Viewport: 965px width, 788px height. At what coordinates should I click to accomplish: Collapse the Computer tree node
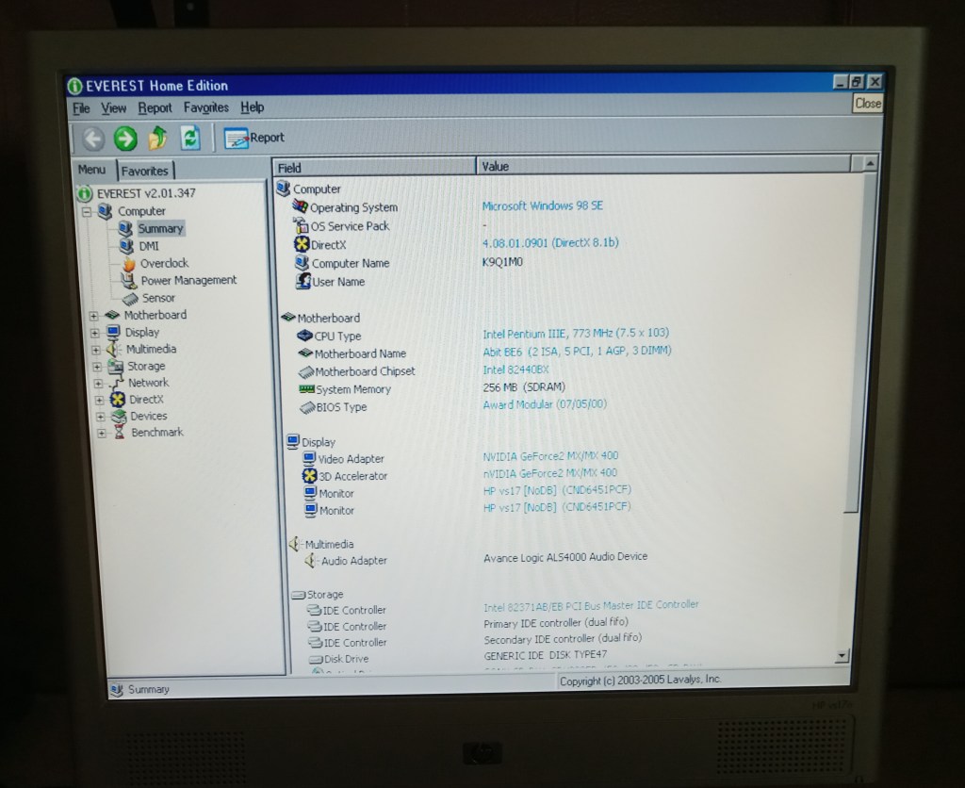coord(87,211)
